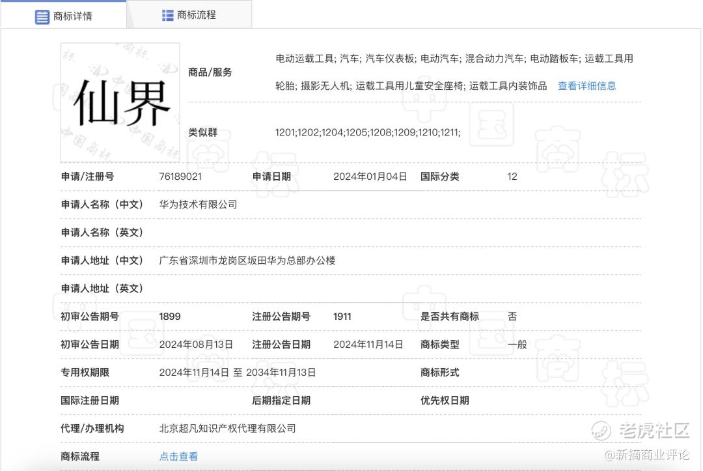Click the trademark type value 一般

(517, 345)
